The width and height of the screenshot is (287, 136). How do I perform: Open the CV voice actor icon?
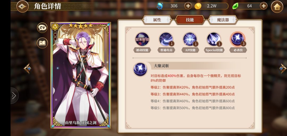point(42,28)
